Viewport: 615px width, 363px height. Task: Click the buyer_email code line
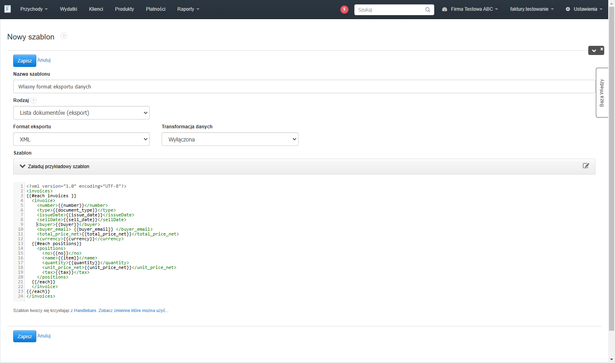click(95, 229)
